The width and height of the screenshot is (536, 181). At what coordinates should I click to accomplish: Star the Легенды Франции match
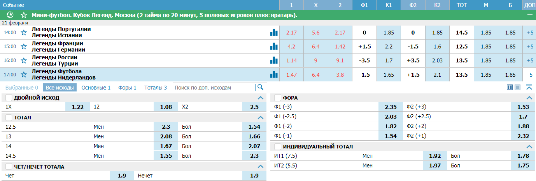pyautogui.click(x=24, y=47)
